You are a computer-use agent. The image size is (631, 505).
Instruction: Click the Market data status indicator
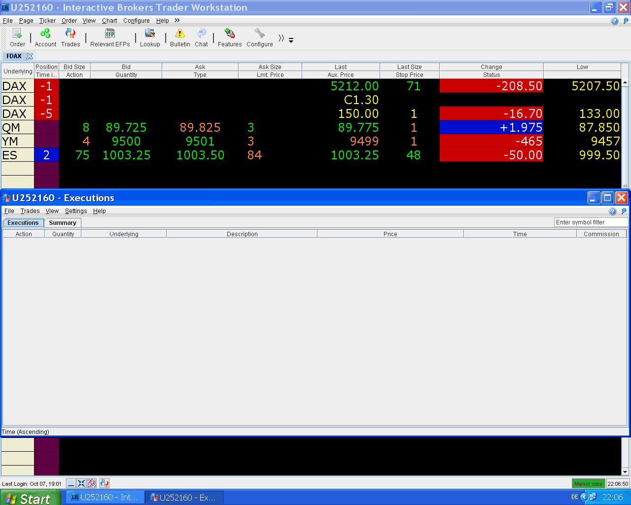(x=588, y=484)
